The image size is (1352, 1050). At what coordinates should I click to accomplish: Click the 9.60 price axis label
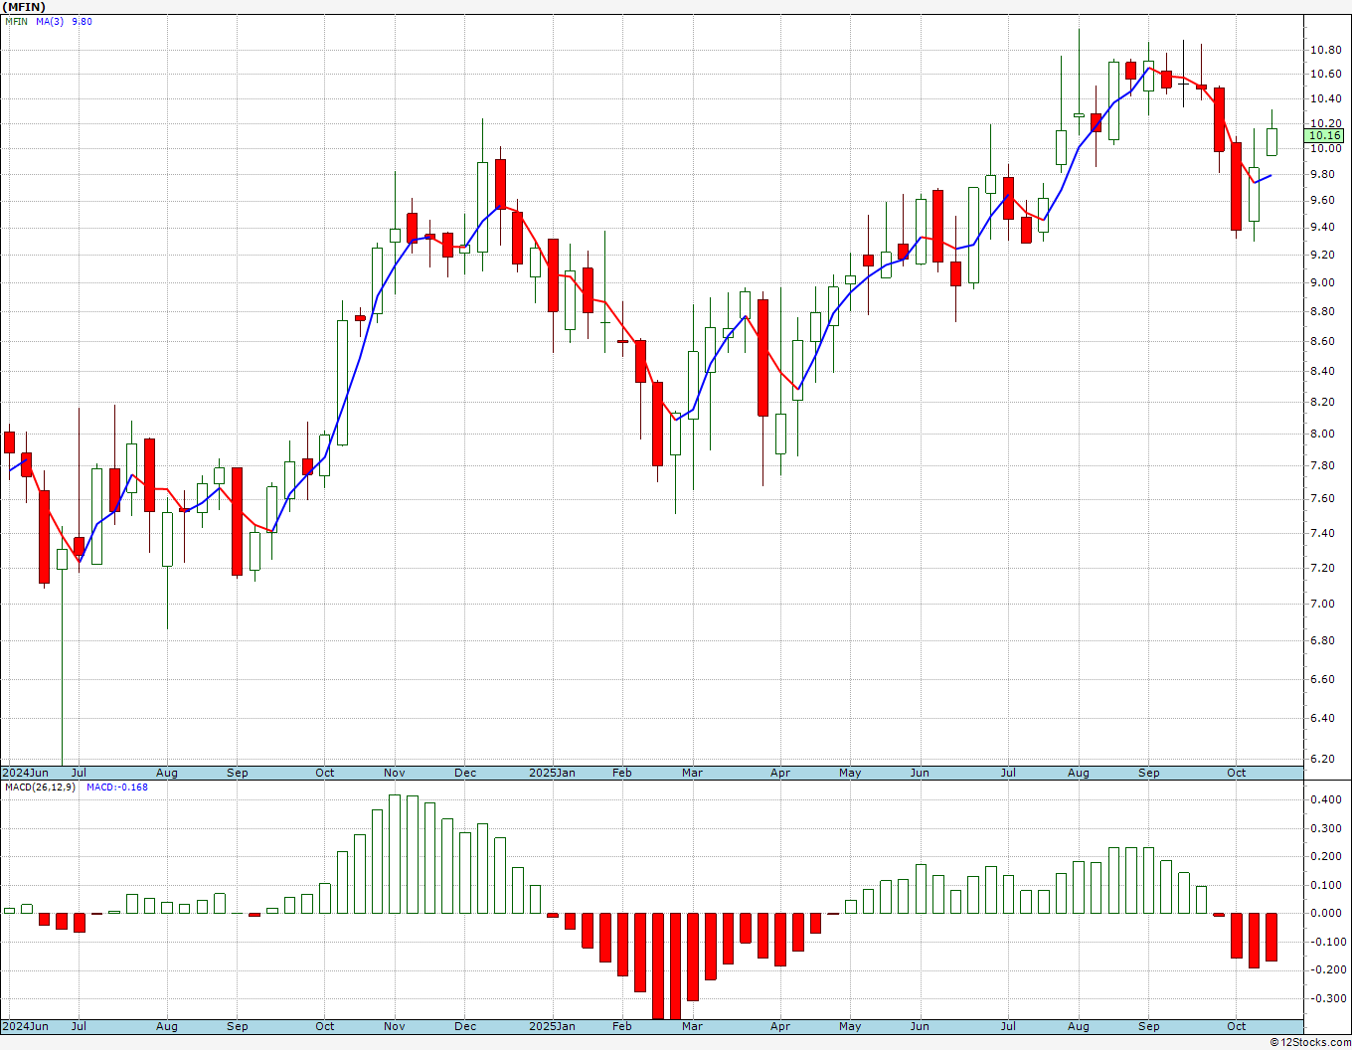point(1324,200)
